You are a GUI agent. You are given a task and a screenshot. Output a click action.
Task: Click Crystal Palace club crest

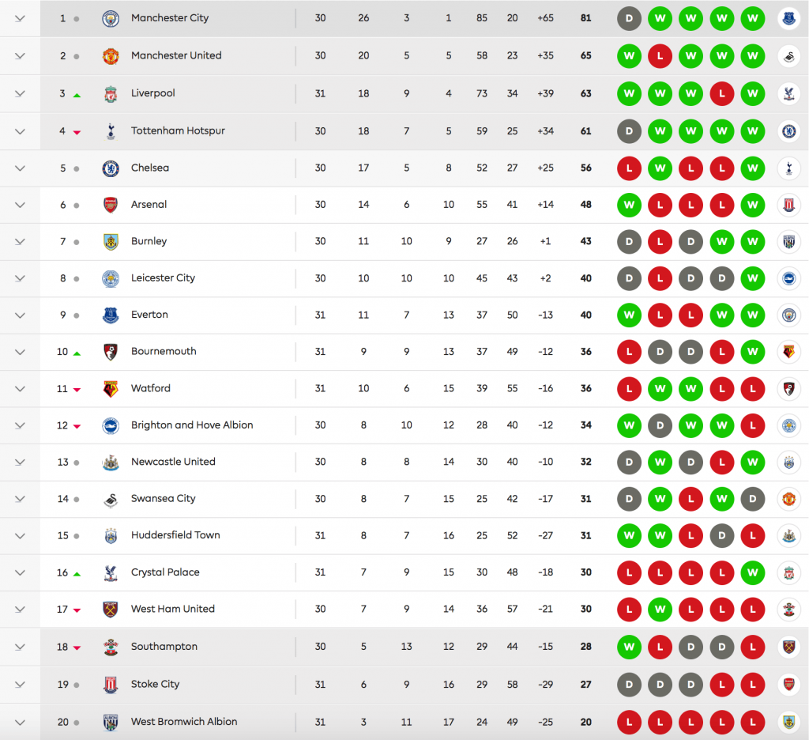click(111, 572)
